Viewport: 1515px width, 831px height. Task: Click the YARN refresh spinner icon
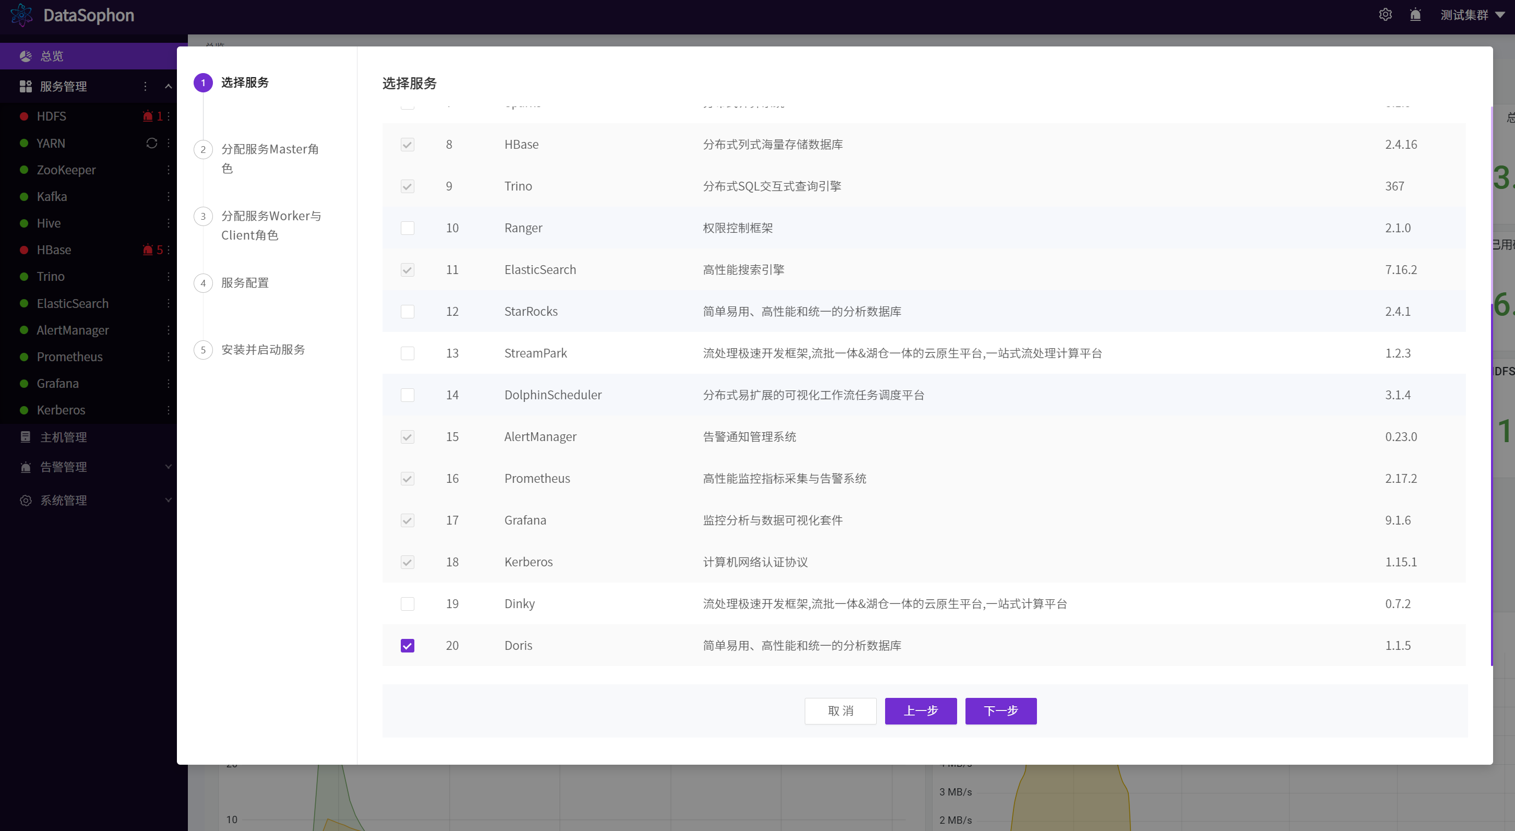152,143
